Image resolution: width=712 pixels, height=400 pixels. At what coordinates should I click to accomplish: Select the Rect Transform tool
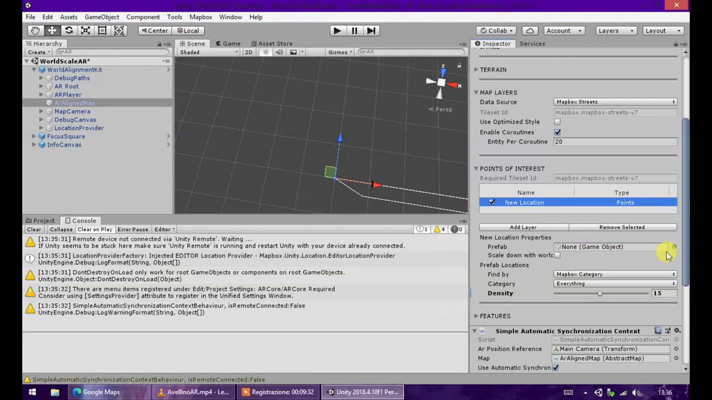102,31
